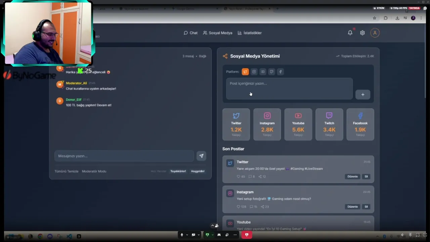Click the Moderator_Ali username
This screenshot has height=242, width=430.
point(76,83)
